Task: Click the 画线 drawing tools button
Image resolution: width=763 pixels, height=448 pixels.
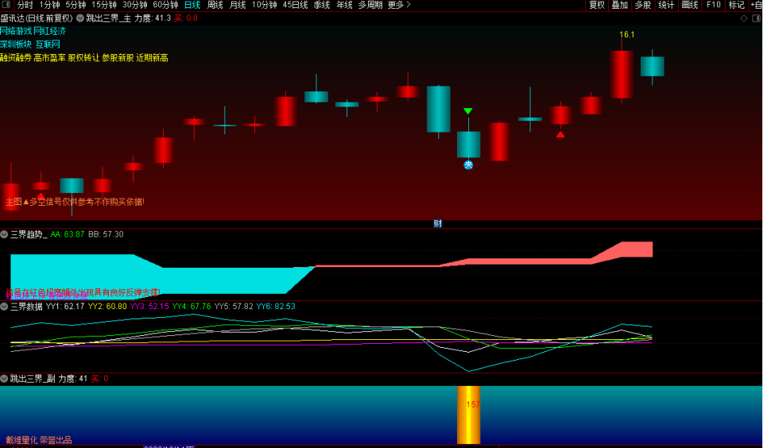Action: click(x=690, y=5)
